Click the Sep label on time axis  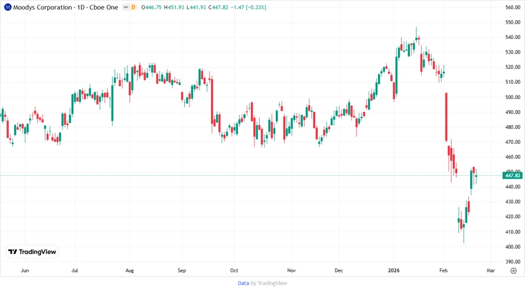(x=182, y=270)
